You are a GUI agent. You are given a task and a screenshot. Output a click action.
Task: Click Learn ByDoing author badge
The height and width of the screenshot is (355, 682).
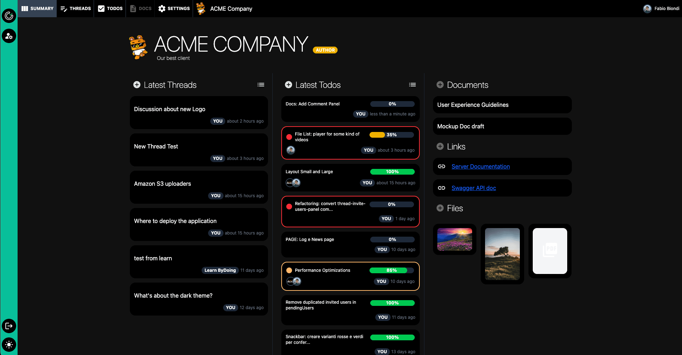click(220, 270)
